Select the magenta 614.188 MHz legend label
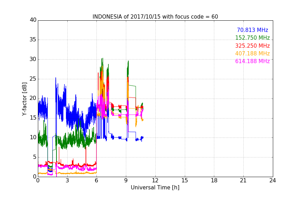The width and height of the screenshot is (303, 202). click(252, 61)
